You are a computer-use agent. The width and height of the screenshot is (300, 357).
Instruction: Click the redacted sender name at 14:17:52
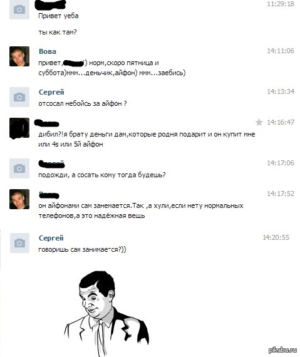(49, 195)
